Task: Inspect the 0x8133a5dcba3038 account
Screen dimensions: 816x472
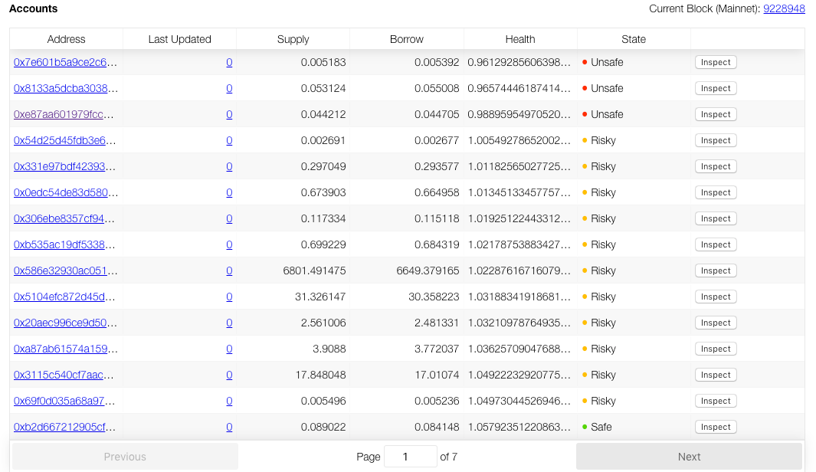Action: click(716, 88)
